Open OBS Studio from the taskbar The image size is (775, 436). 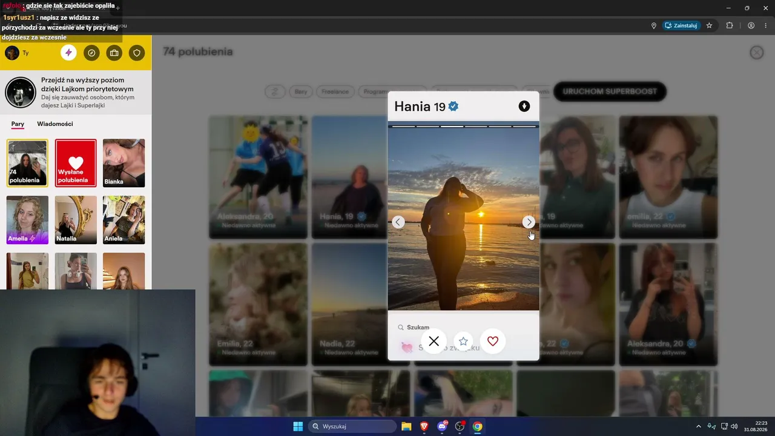460,426
